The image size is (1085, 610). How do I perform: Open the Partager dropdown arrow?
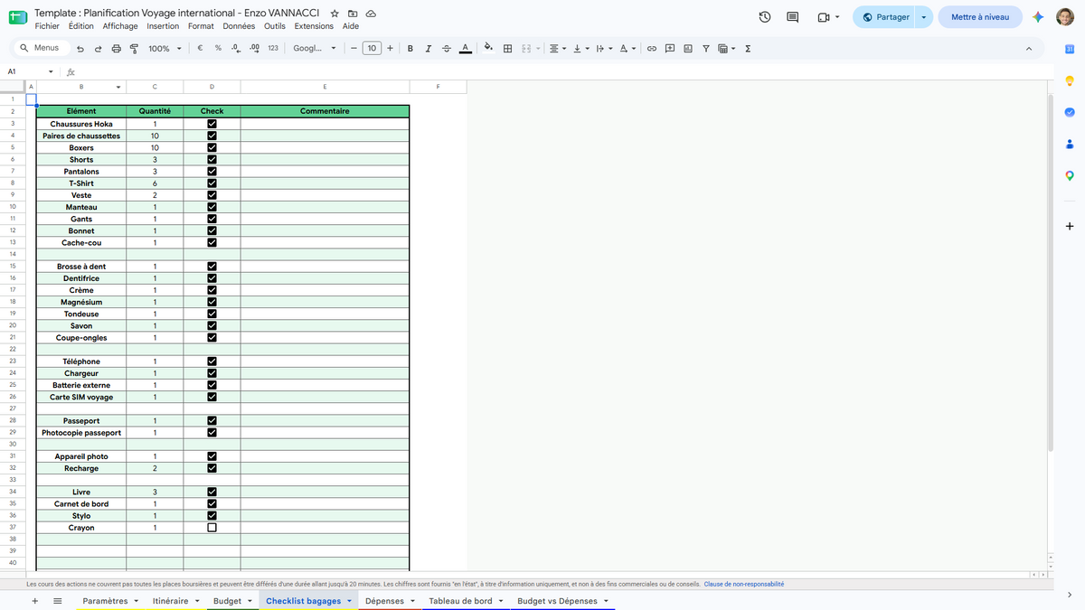tap(923, 17)
